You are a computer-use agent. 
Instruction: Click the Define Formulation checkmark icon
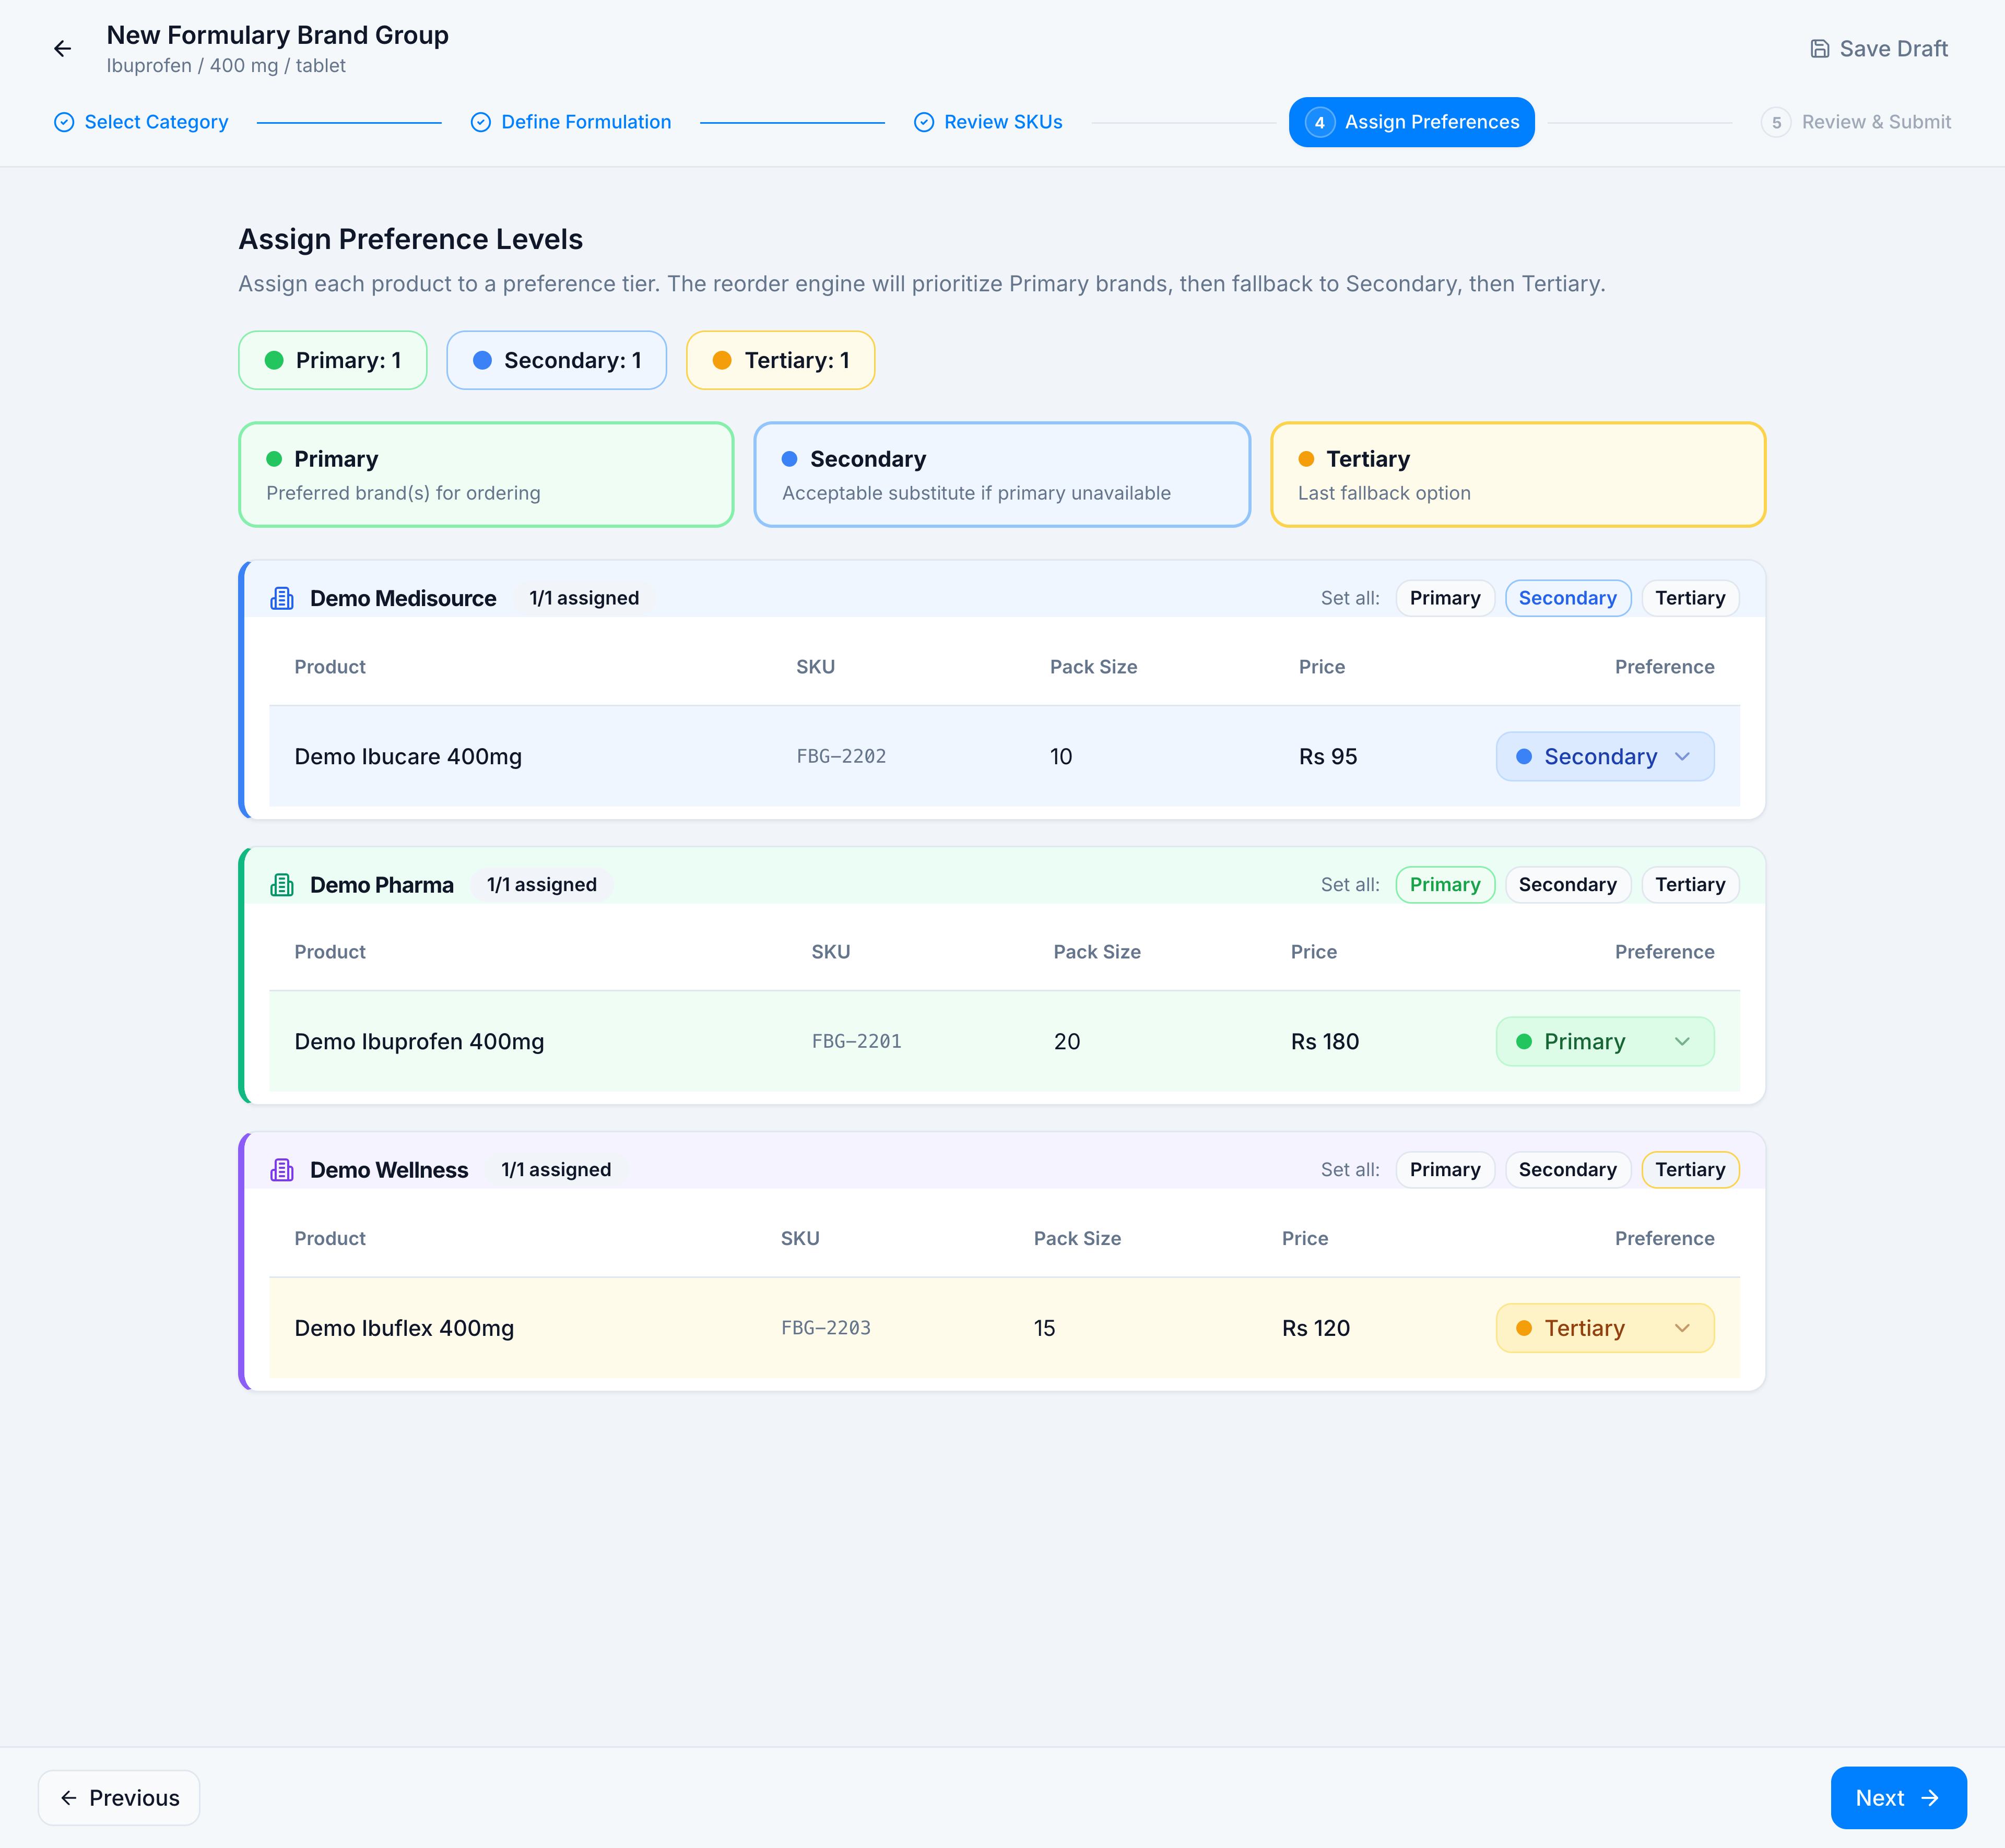(x=481, y=122)
